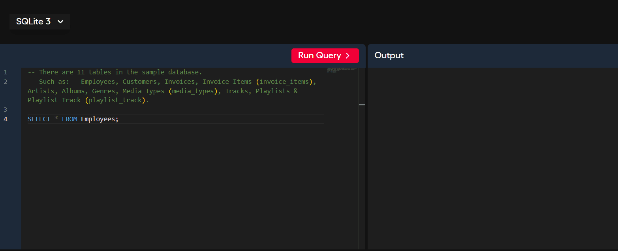
Task: Click the playlist_track text in the comment
Action: [115, 100]
